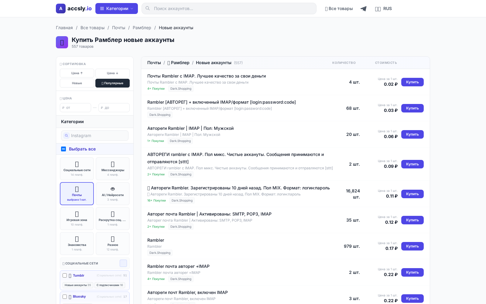This screenshot has width=486, height=304.
Task: Select the Социальные сети category card
Action: click(x=77, y=169)
